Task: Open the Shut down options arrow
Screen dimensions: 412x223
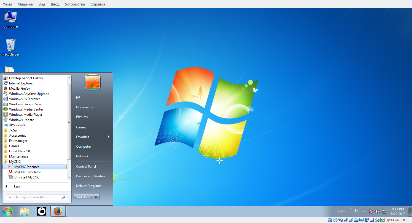Action: [x=96, y=197]
